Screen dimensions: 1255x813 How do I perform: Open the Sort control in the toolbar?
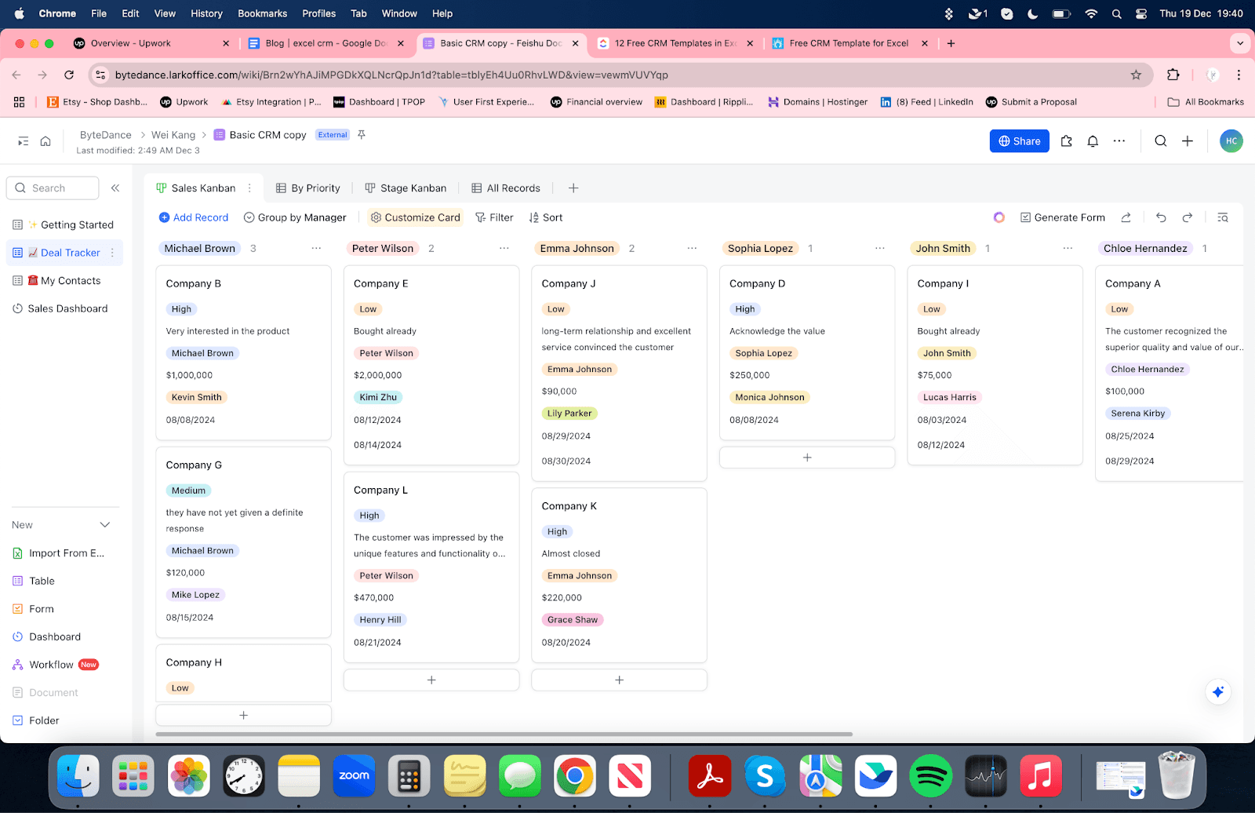(x=545, y=217)
